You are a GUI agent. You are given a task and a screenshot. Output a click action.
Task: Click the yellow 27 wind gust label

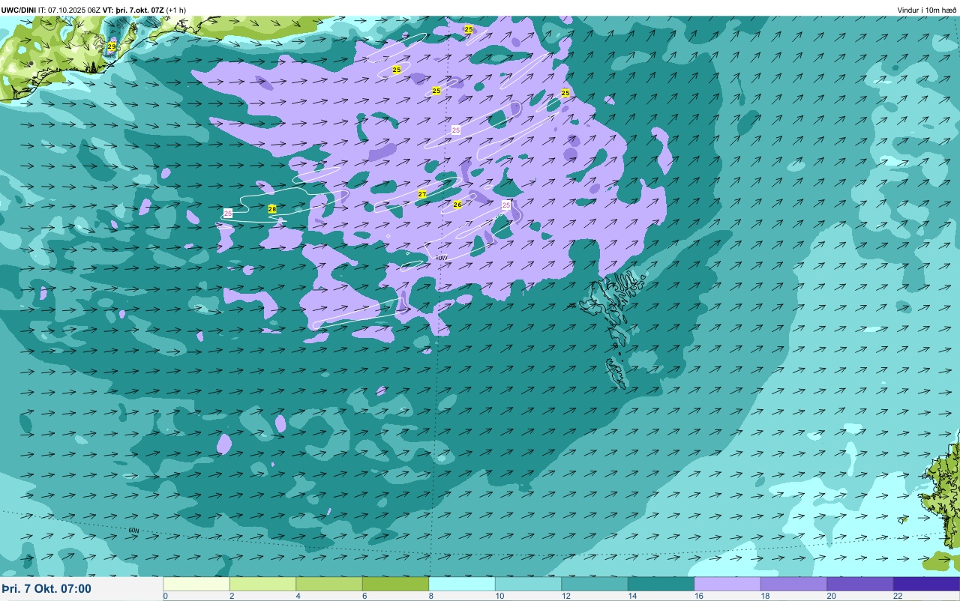pos(422,194)
